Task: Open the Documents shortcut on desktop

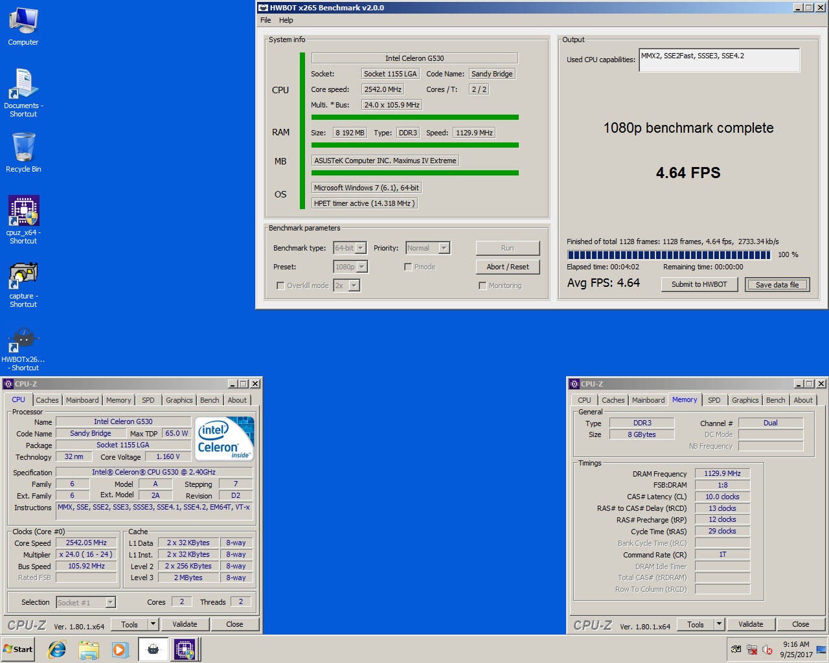Action: coord(23,93)
